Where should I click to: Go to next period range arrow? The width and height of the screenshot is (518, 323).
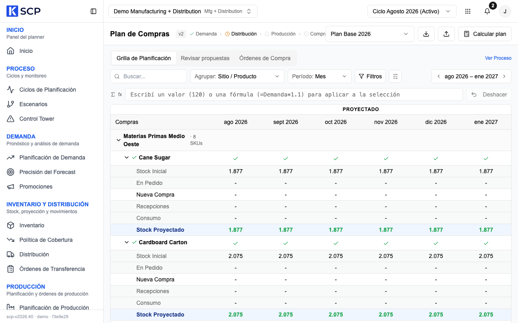tap(504, 76)
